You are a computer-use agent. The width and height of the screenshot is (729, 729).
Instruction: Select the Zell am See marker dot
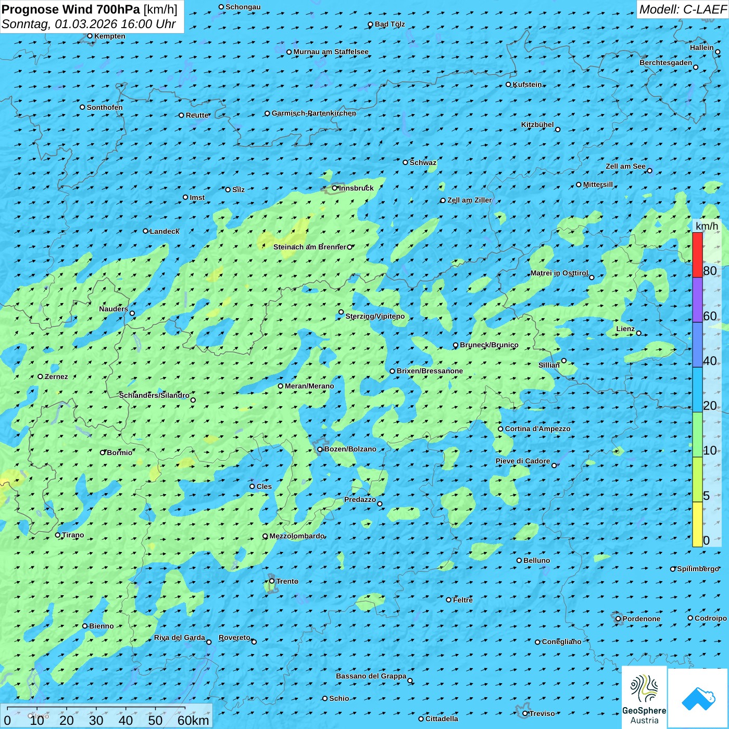[649, 170]
